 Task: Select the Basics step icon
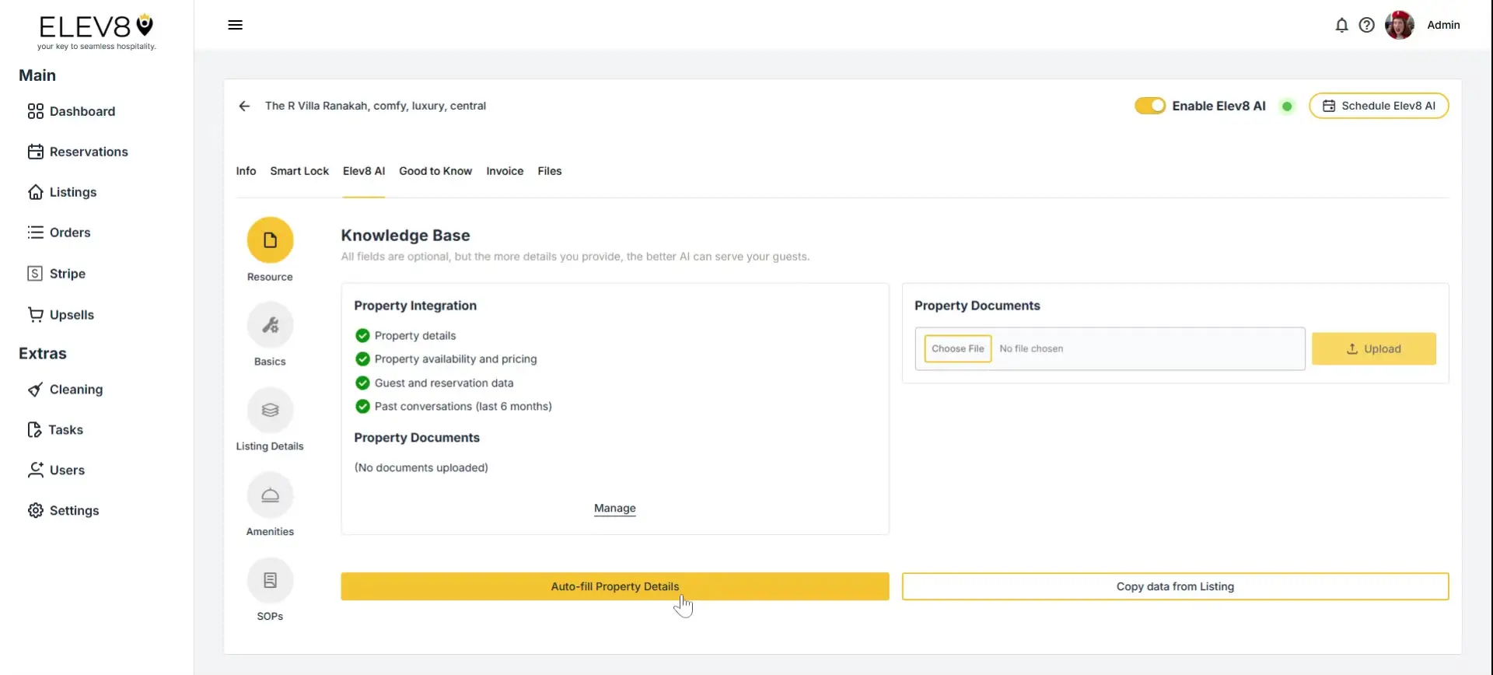pyautogui.click(x=270, y=325)
